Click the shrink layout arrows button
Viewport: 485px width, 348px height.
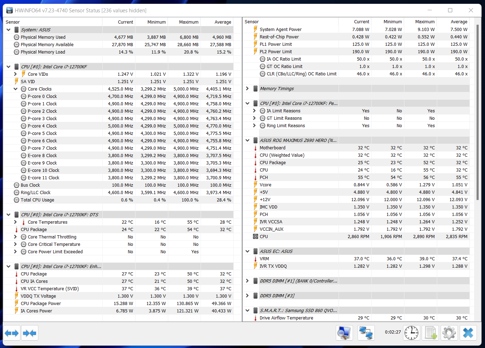click(29, 333)
